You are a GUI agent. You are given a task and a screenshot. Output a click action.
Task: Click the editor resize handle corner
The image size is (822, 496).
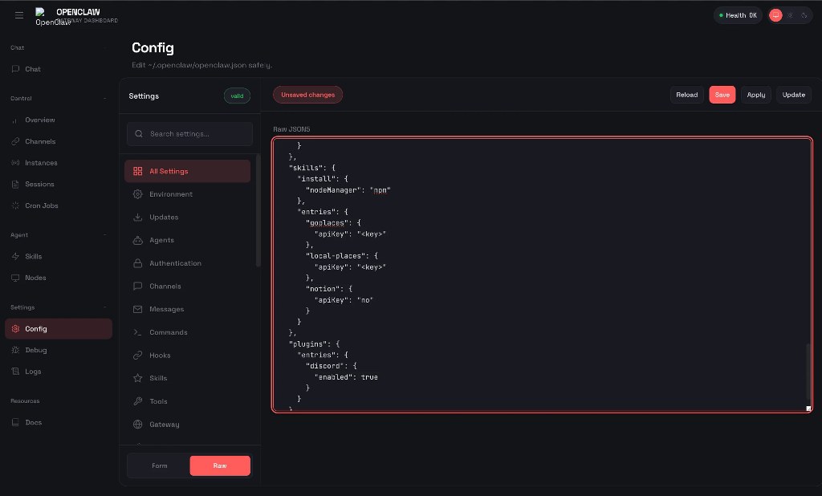coord(808,408)
